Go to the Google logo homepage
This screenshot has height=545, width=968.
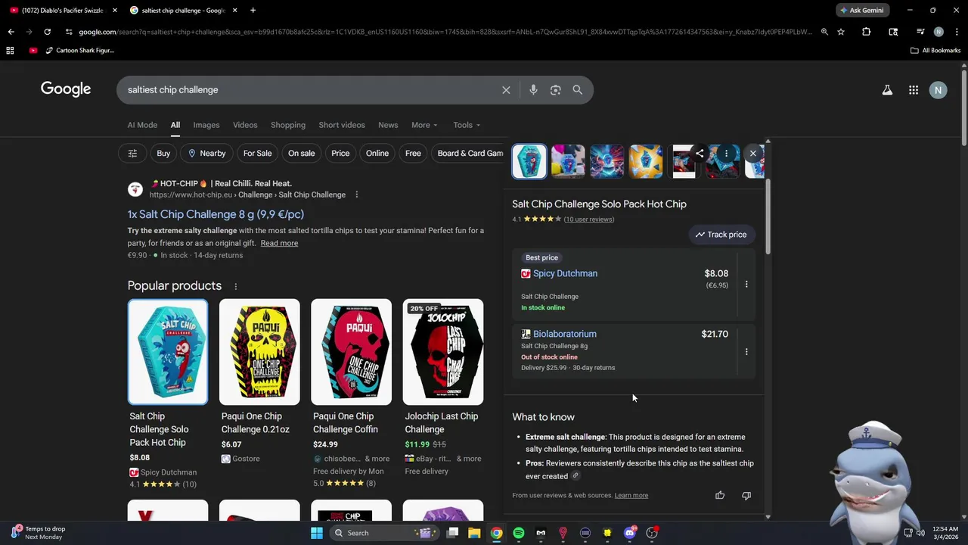click(x=66, y=89)
